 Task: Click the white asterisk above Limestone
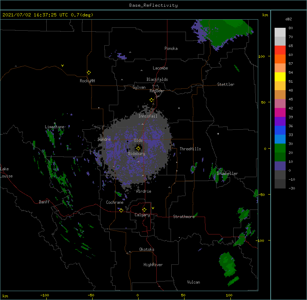click(54, 123)
